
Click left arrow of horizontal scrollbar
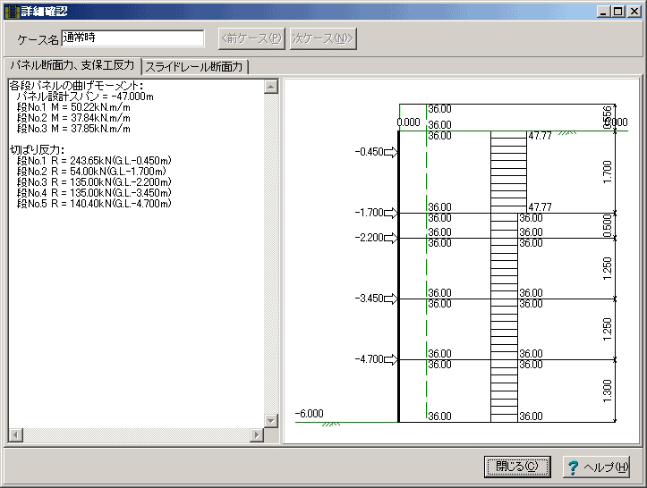coord(15,434)
